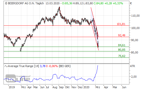
Task: Click the first Mrz label after 2019
Action: point(23,87)
